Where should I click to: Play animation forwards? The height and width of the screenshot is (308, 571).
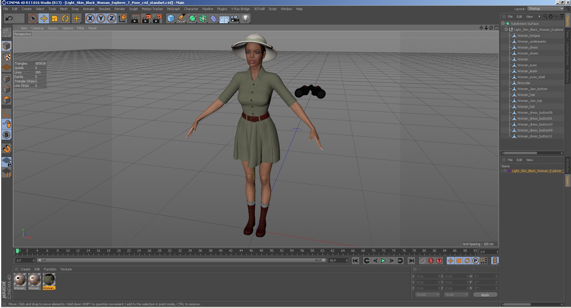tap(383, 261)
